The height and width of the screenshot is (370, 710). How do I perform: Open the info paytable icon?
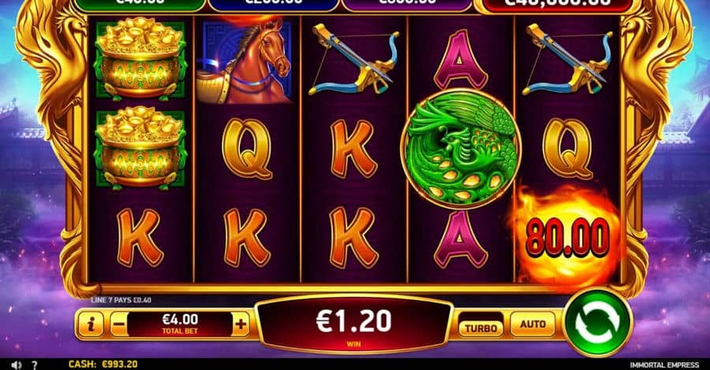coord(91,324)
